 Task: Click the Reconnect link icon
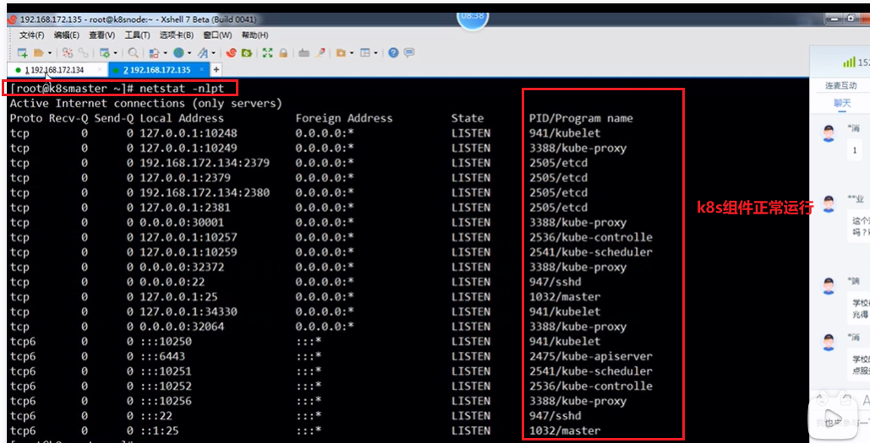83,52
